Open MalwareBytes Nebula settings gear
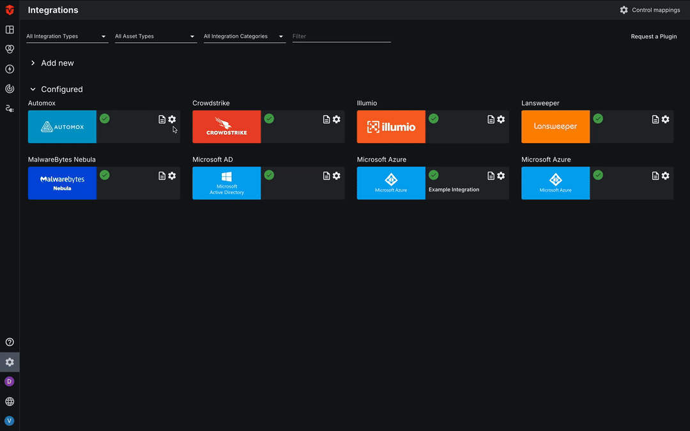 (172, 176)
